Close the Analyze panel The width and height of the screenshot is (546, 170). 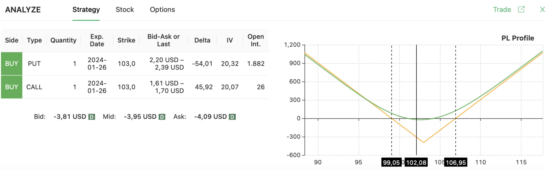542,10
